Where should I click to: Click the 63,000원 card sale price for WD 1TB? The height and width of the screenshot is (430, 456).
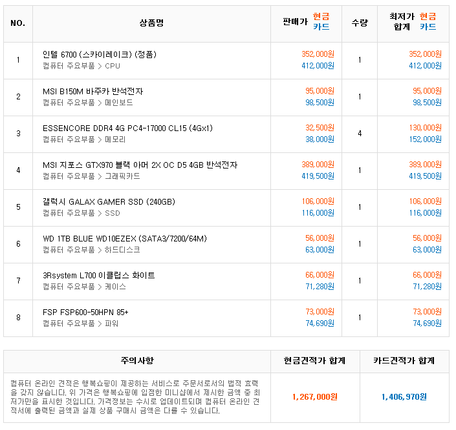pyautogui.click(x=320, y=250)
